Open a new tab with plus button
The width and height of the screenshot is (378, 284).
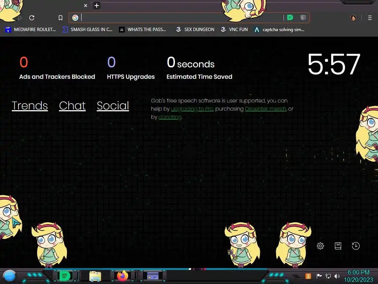(x=97, y=6)
